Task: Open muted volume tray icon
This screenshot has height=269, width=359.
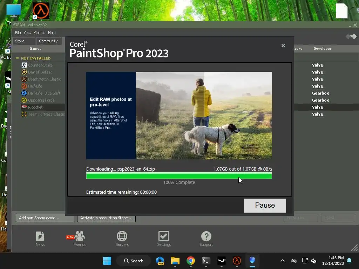Action: [x=314, y=261]
